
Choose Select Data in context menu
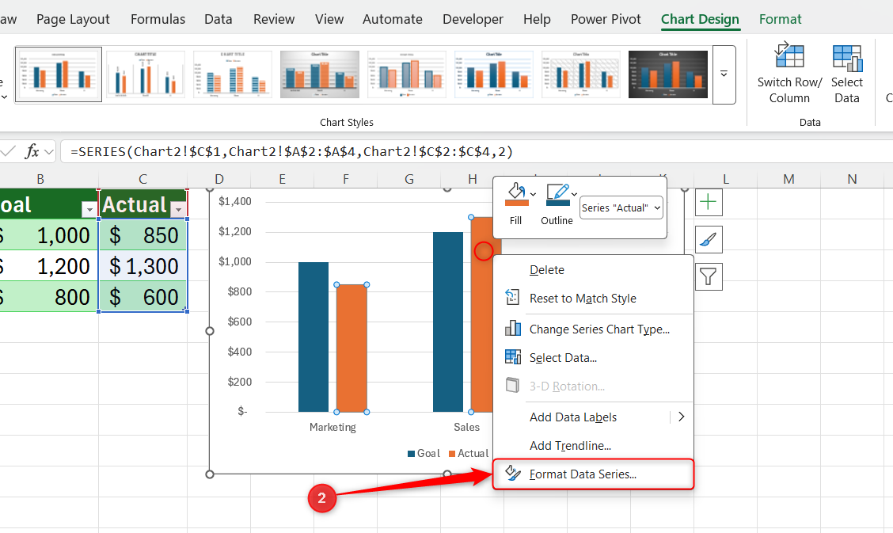point(593,358)
